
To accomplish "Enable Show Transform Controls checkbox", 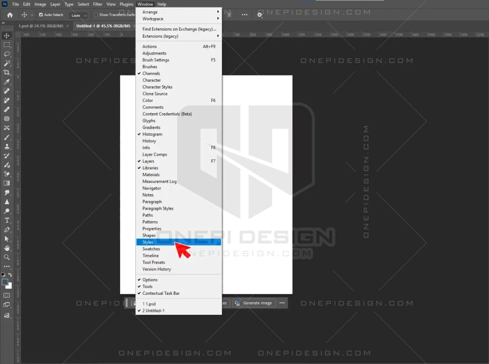I will 96,15.
